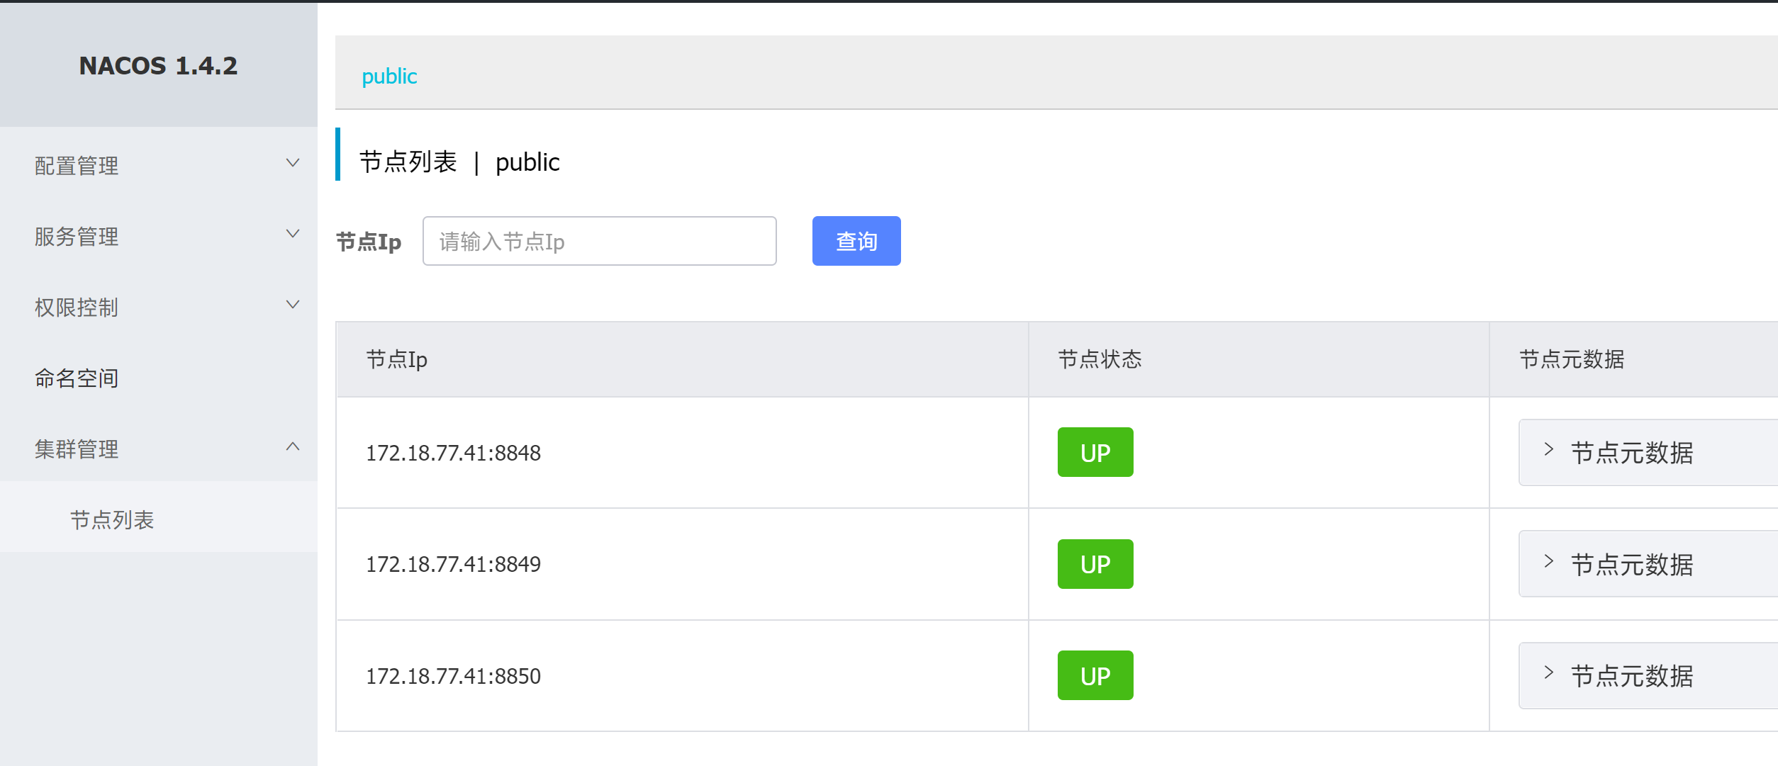Collapse the 集群管理 menu chevron
This screenshot has width=1778, height=766.
coord(292,447)
